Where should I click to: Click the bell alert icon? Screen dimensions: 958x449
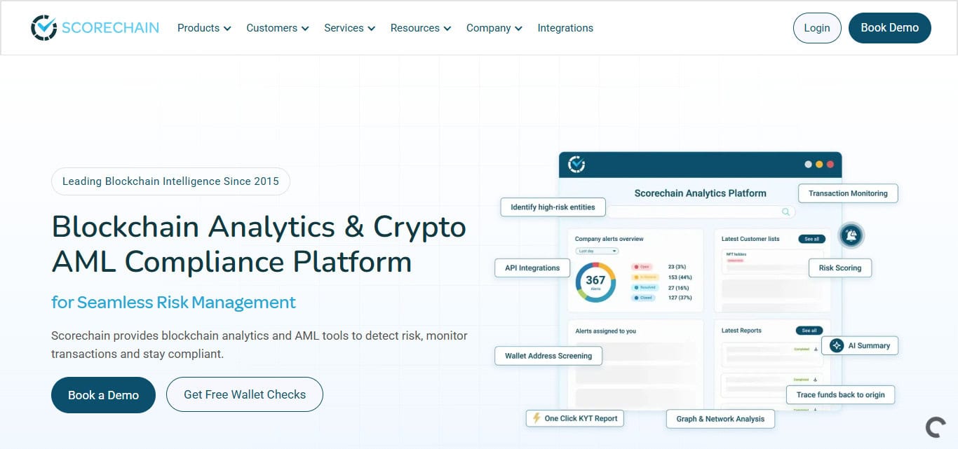851,236
